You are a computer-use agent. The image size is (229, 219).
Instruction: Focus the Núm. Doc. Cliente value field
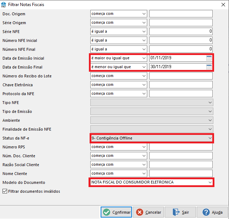[181, 156]
